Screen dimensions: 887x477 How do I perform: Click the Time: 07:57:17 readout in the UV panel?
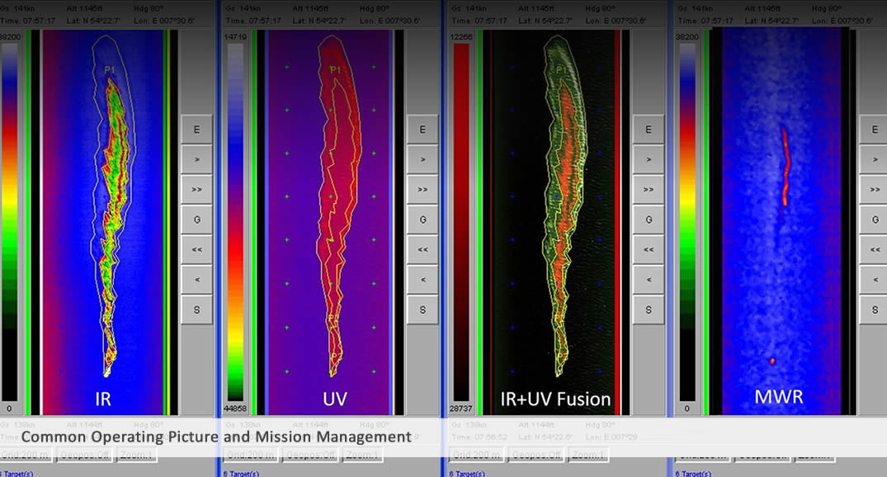[x=253, y=21]
